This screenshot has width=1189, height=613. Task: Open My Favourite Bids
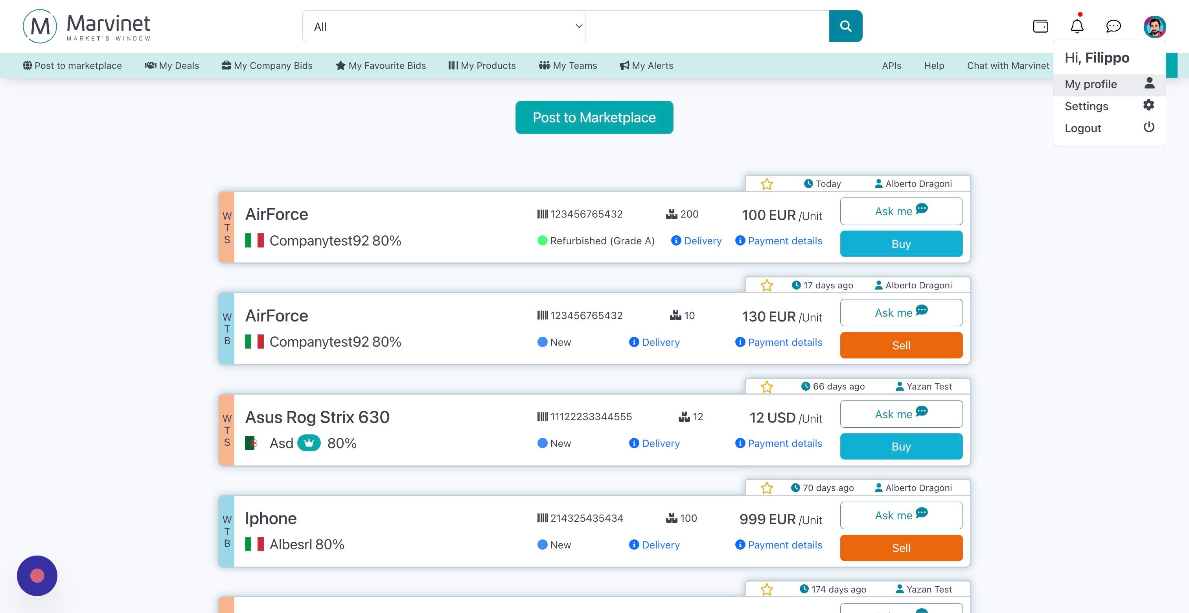click(381, 66)
